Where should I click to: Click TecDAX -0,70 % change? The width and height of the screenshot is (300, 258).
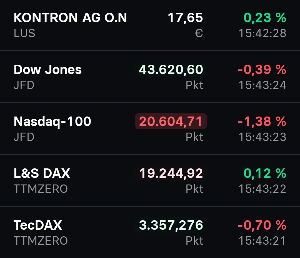tap(262, 225)
